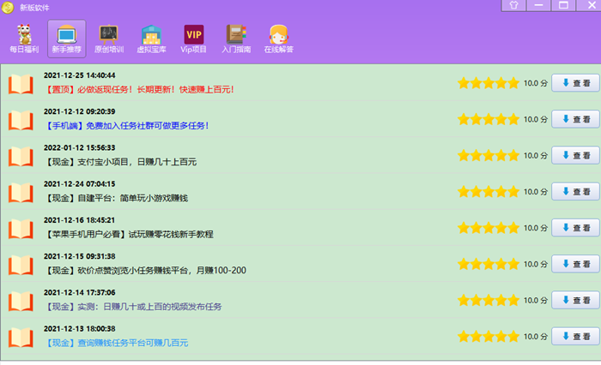Click the date 2022-01-12 15:56:33
This screenshot has width=601, height=365.
(x=79, y=147)
